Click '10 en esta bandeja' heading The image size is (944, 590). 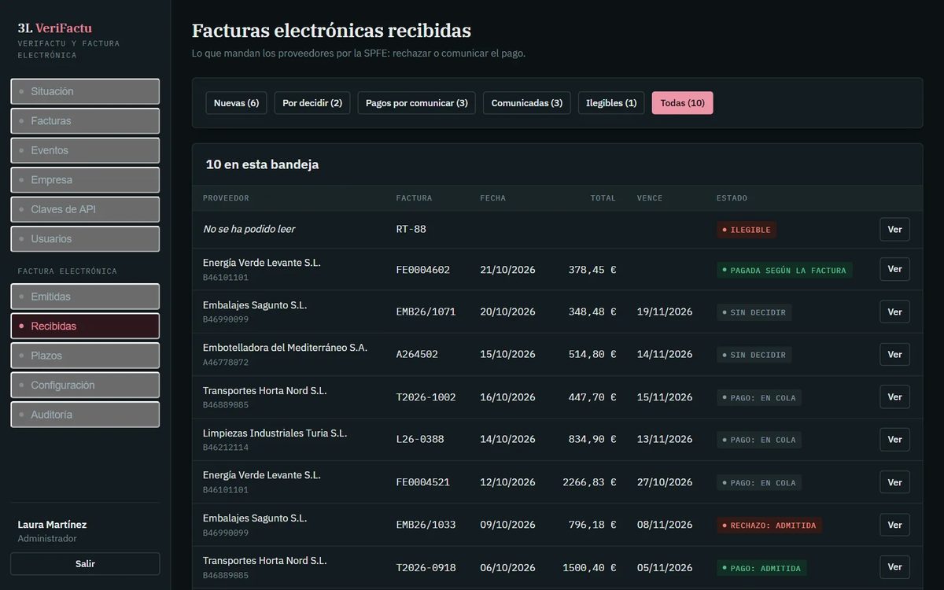coord(262,164)
